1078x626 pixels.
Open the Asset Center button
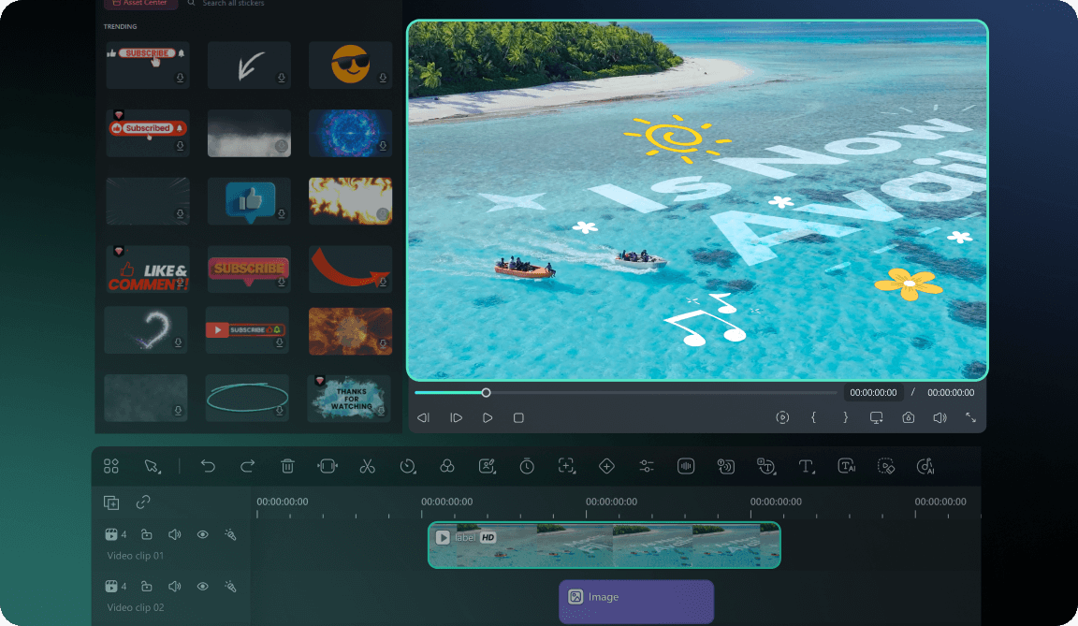141,4
